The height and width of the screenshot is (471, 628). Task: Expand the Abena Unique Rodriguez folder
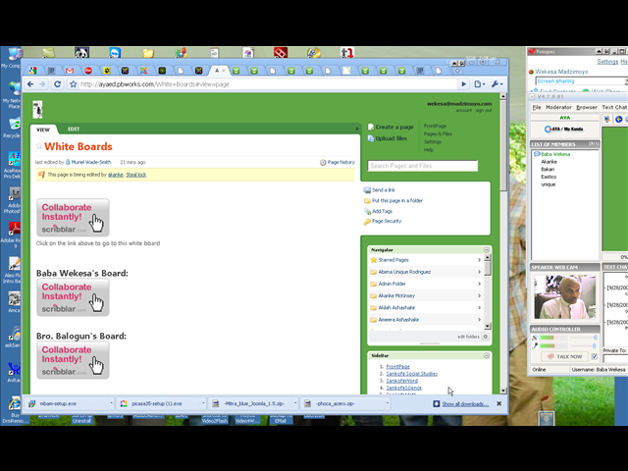(x=479, y=272)
